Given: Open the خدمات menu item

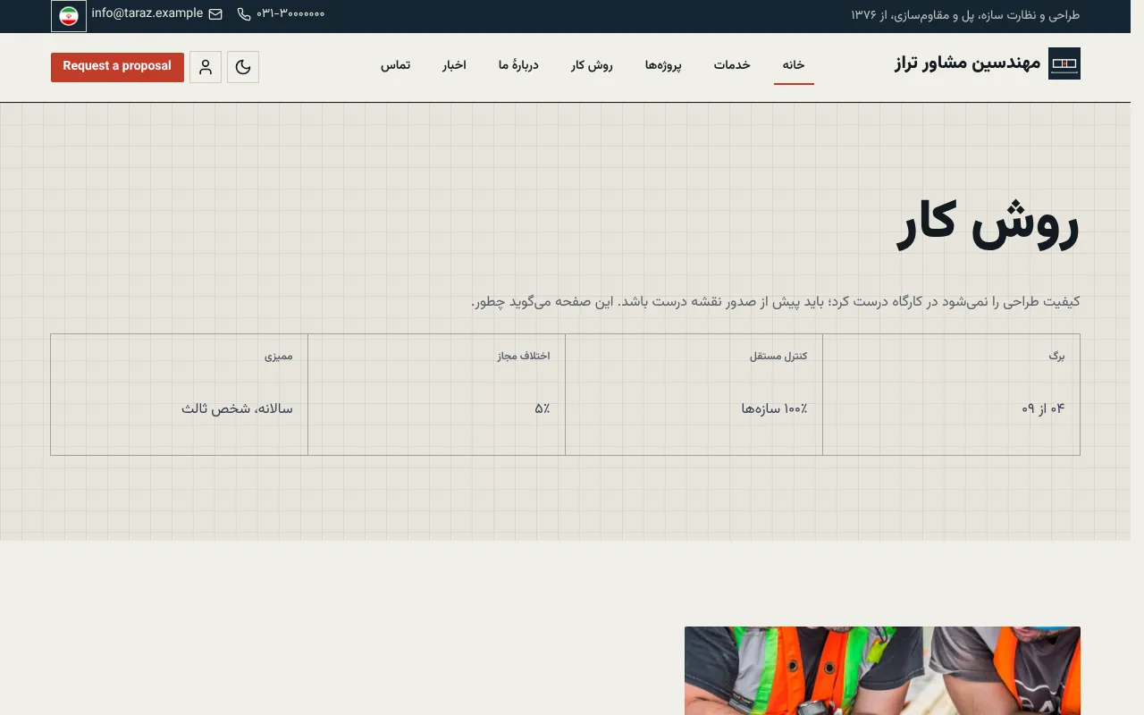Looking at the screenshot, I should pos(732,65).
